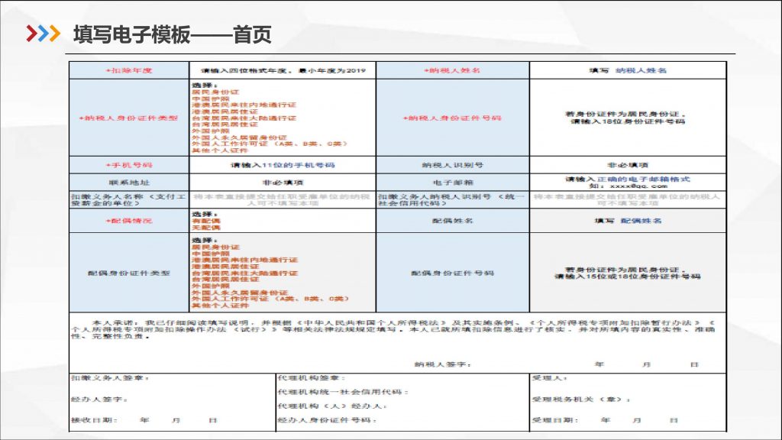Click the 纳税人身份证件号码 entry cell
782x440 pixels.
(627, 118)
